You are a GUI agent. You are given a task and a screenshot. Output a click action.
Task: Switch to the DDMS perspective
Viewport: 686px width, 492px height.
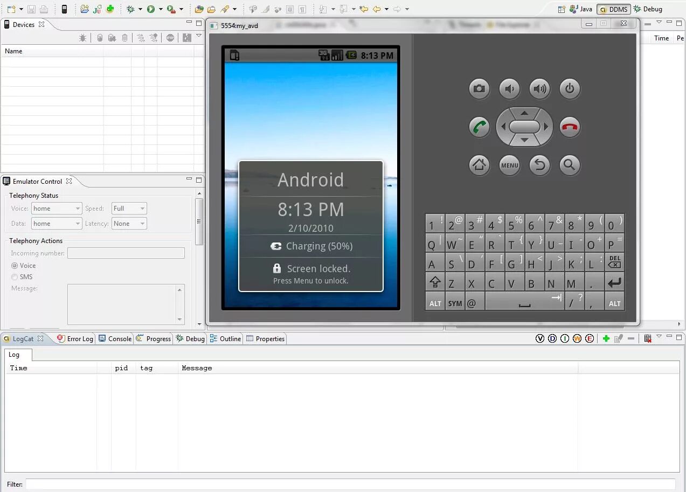[613, 9]
